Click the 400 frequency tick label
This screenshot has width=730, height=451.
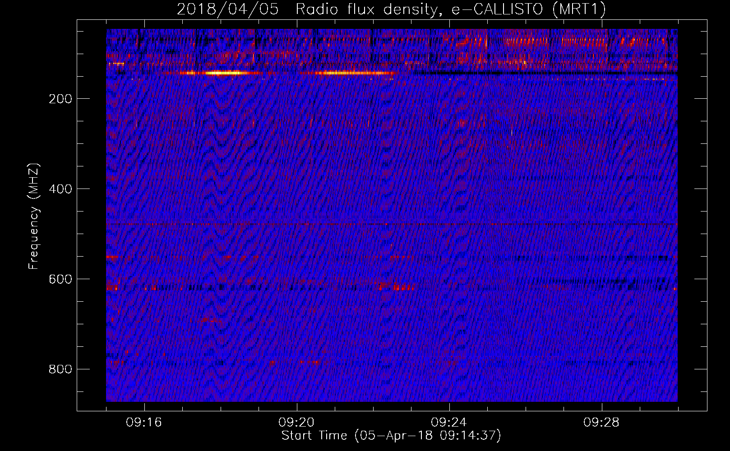(60, 189)
